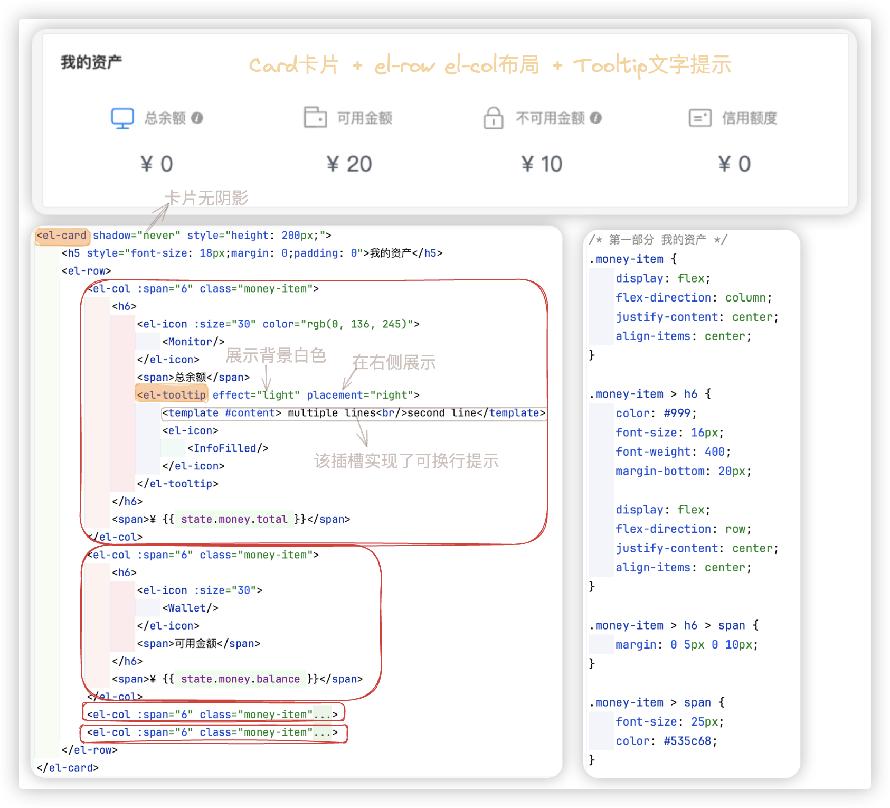
Task: Click the template #content code line
Action: click(353, 413)
